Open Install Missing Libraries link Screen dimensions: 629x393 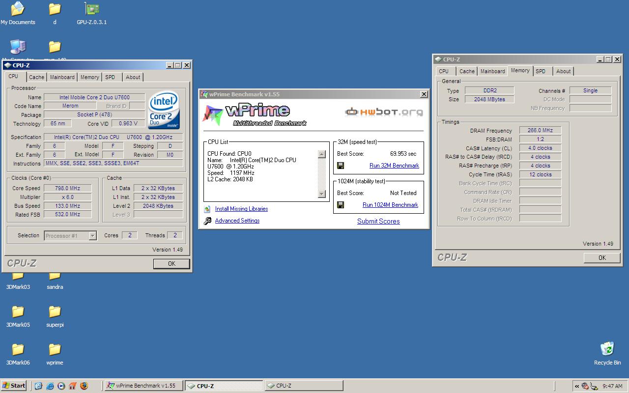[241, 209]
